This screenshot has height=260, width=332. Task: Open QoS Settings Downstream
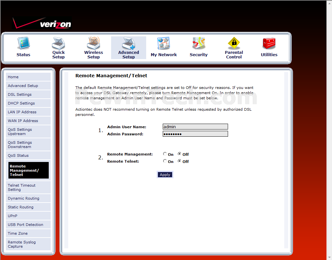pos(28,144)
